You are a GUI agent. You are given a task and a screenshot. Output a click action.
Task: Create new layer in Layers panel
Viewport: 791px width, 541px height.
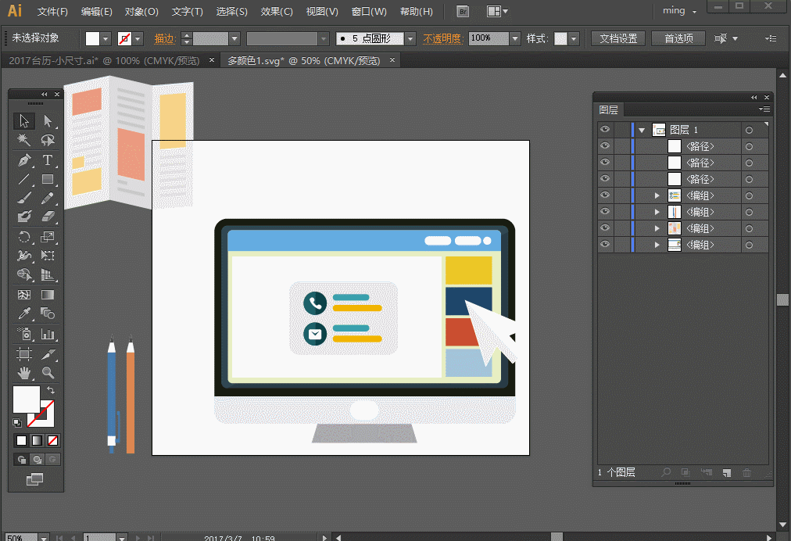click(726, 473)
